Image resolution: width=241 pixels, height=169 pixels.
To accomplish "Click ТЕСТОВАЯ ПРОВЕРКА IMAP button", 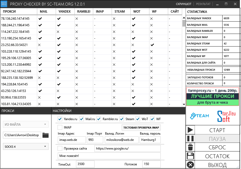I will pos(141,127).
